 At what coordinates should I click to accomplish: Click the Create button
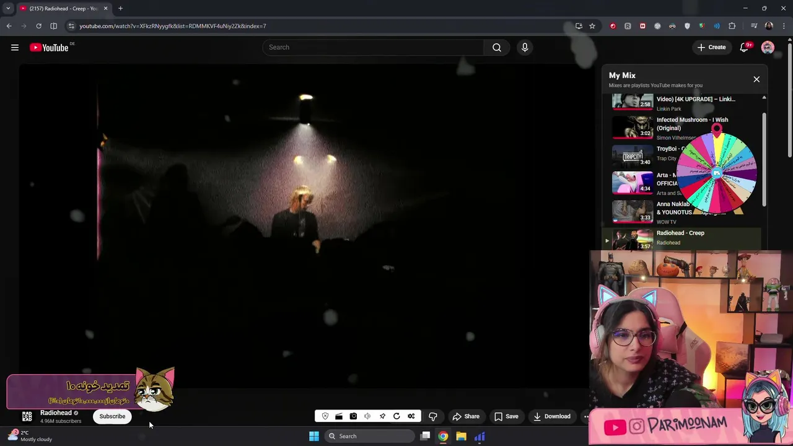711,47
